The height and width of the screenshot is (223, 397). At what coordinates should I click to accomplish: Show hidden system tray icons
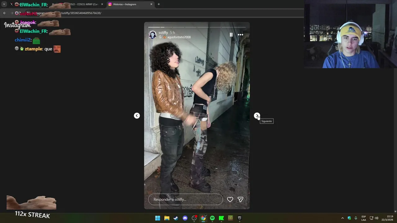342,218
